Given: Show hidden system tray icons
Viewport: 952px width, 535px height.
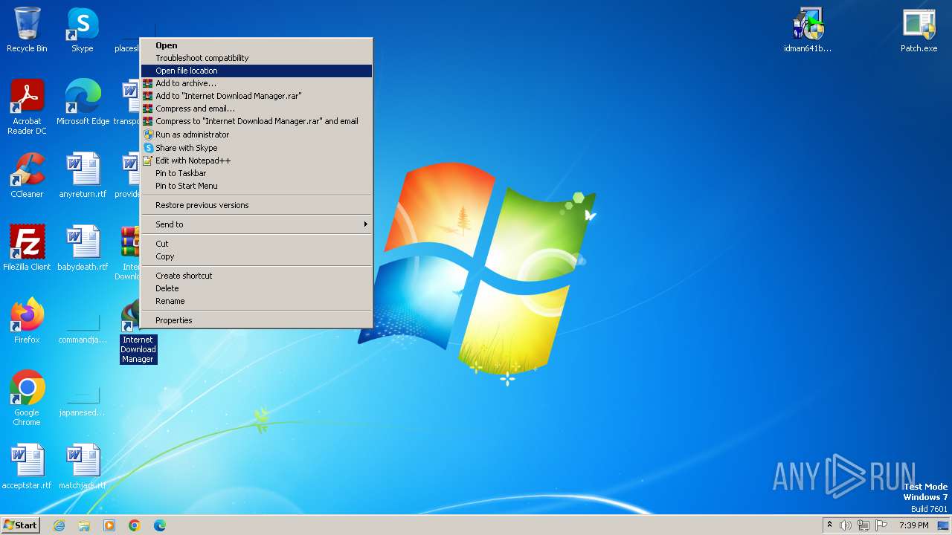Looking at the screenshot, I should (x=829, y=525).
